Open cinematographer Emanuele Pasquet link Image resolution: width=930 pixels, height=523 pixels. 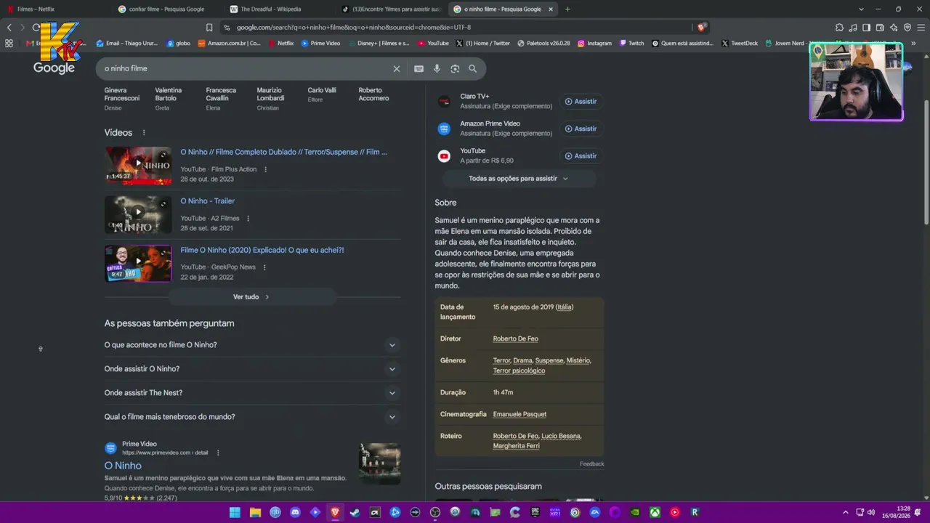tap(519, 414)
